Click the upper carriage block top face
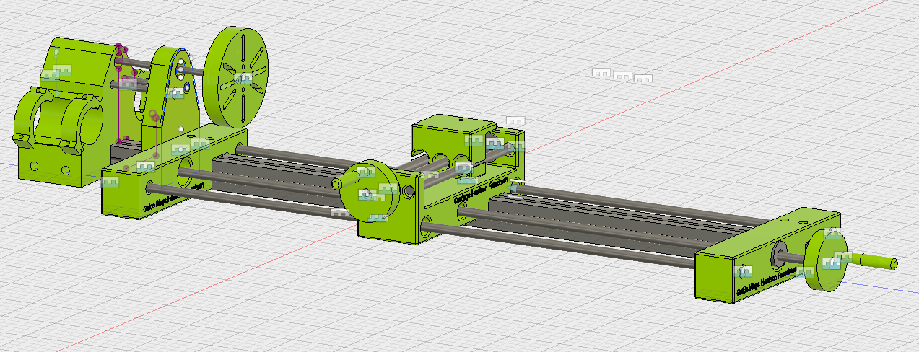Viewport: 919px width, 352px height. (x=456, y=123)
